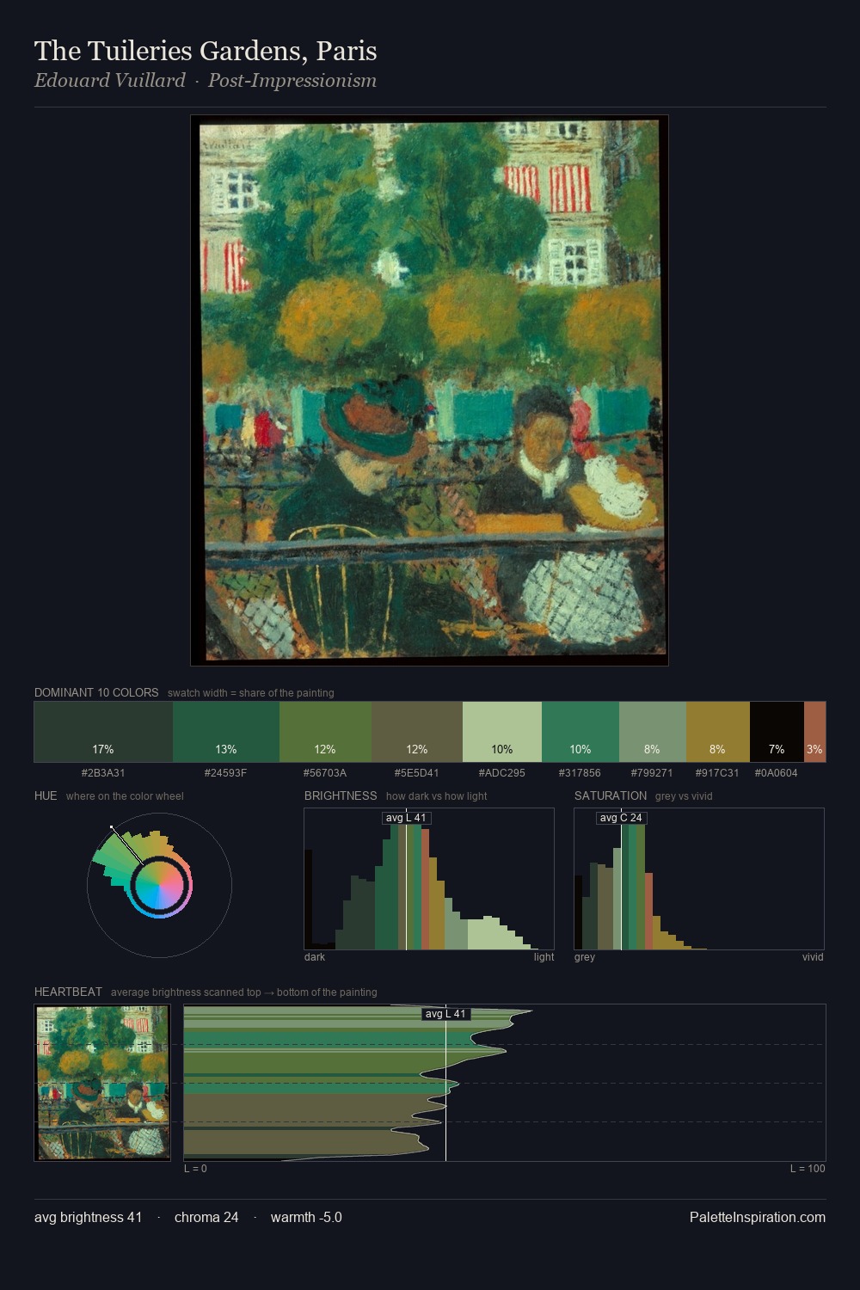Click the 'HEARTBEAT' section heading
Screen dimensions: 860x1290
tap(68, 992)
